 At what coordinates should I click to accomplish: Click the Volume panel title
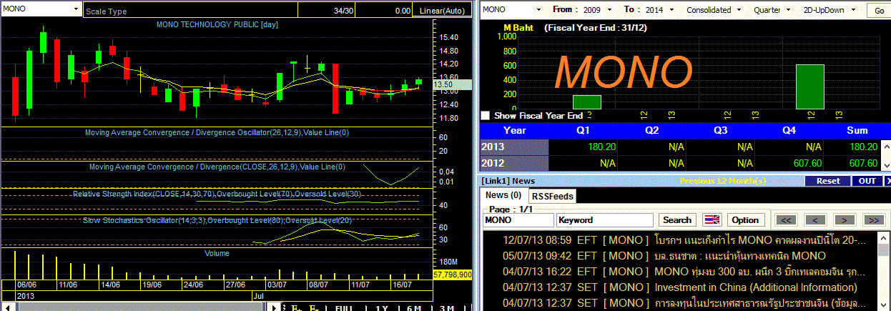pyautogui.click(x=217, y=253)
